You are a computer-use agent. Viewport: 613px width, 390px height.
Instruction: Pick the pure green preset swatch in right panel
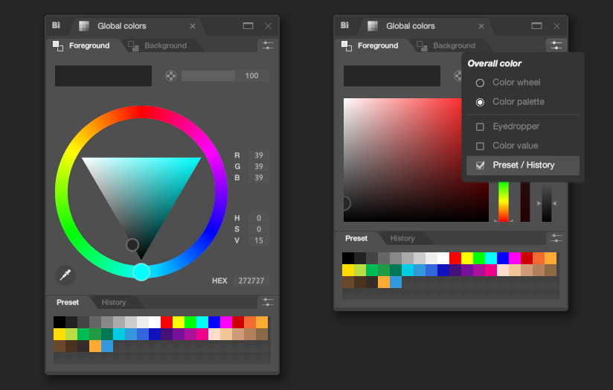coord(479,258)
